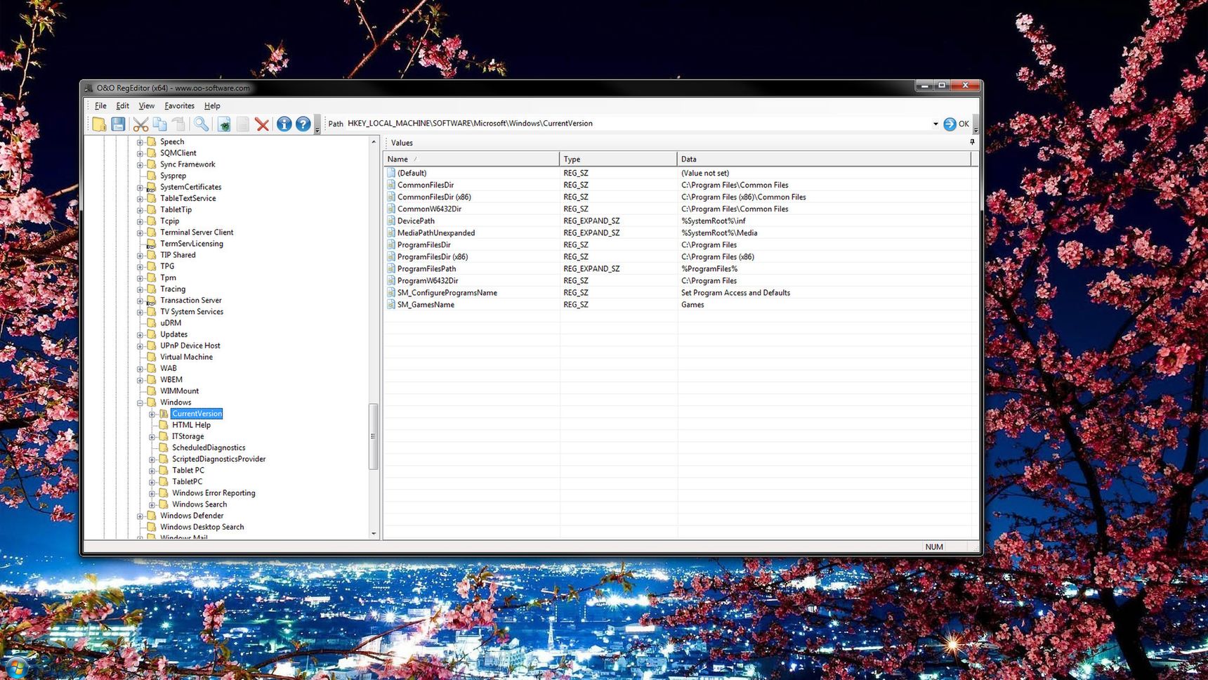Open the Favorites menu
Image resolution: width=1208 pixels, height=680 pixels.
coord(179,106)
